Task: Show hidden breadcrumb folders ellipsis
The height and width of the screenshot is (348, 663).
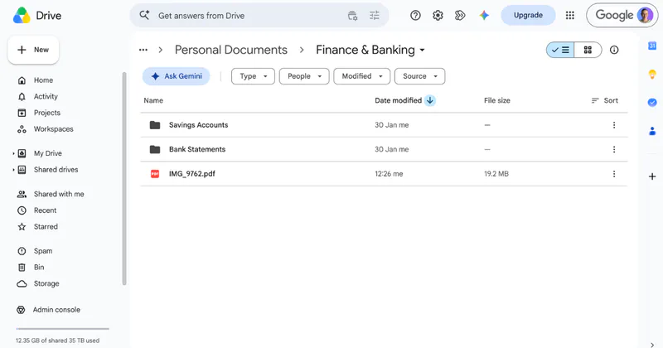Action: pyautogui.click(x=143, y=50)
